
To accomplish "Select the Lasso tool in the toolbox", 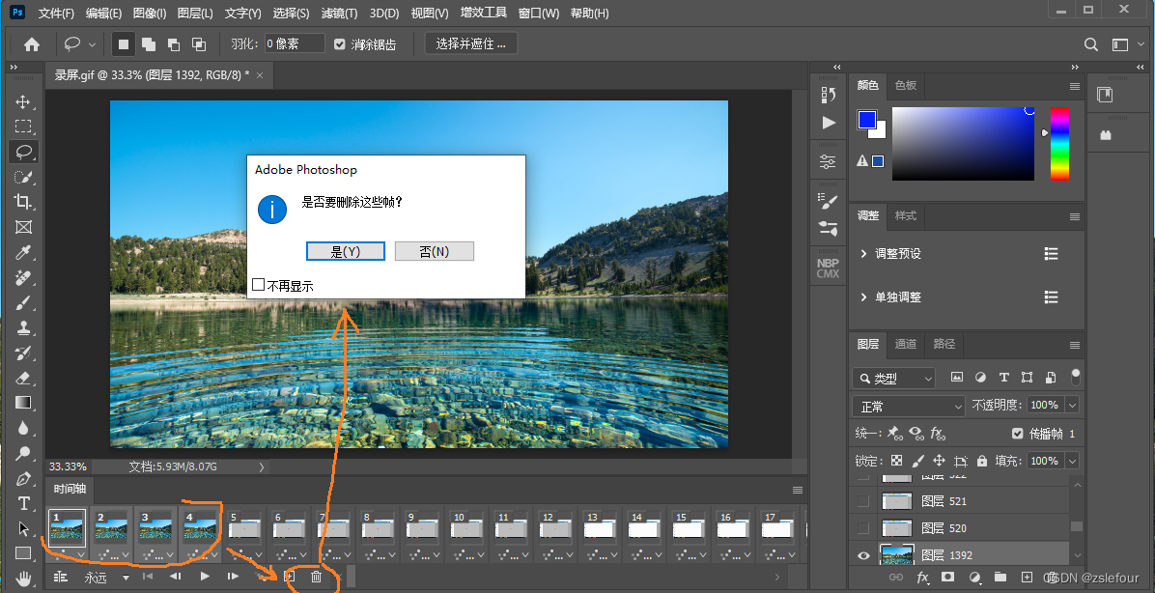I will point(23,152).
